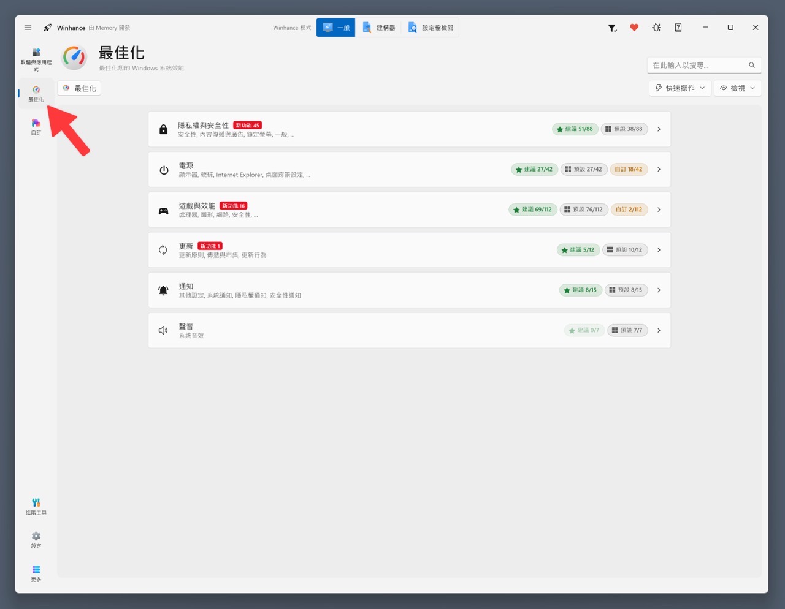Viewport: 785px width, 609px height.
Task: Open the Customize sidebar section
Action: (36, 127)
